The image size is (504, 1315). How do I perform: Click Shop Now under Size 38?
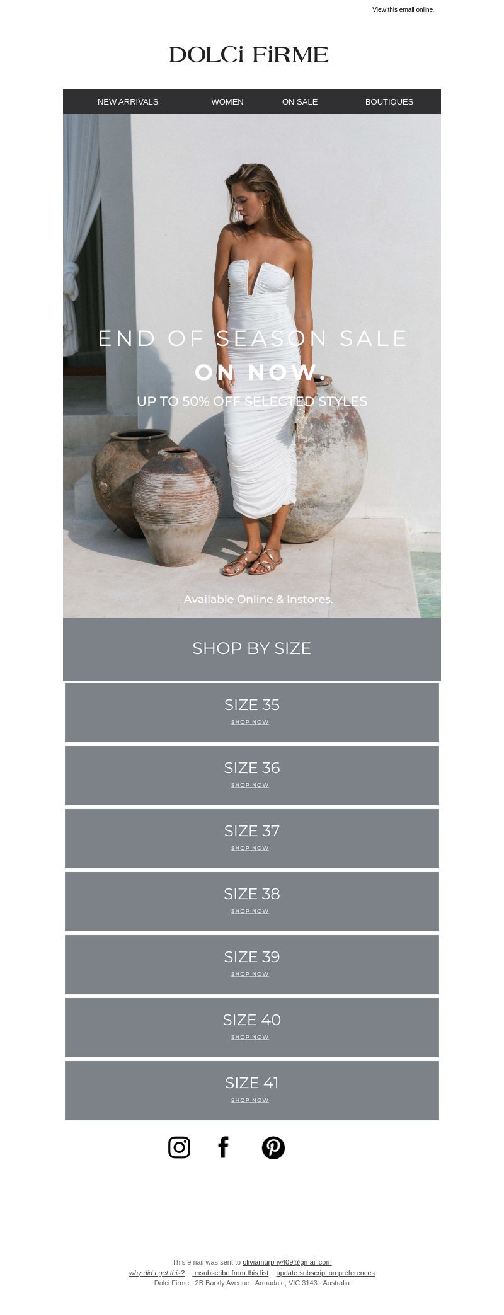tap(250, 911)
